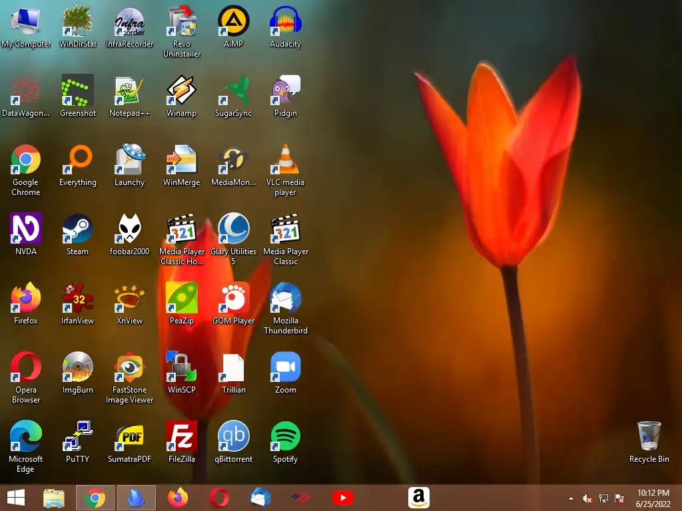This screenshot has height=511, width=682.
Task: Select the Pidgin desktop icon
Action: click(285, 96)
